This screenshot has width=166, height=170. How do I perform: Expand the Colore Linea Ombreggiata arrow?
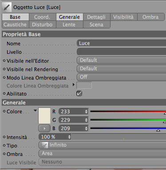[x=74, y=85]
